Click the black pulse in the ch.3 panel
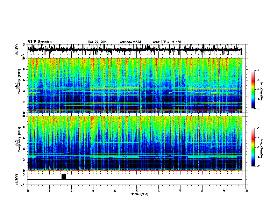The width and height of the screenshot is (277, 214). pos(64,177)
